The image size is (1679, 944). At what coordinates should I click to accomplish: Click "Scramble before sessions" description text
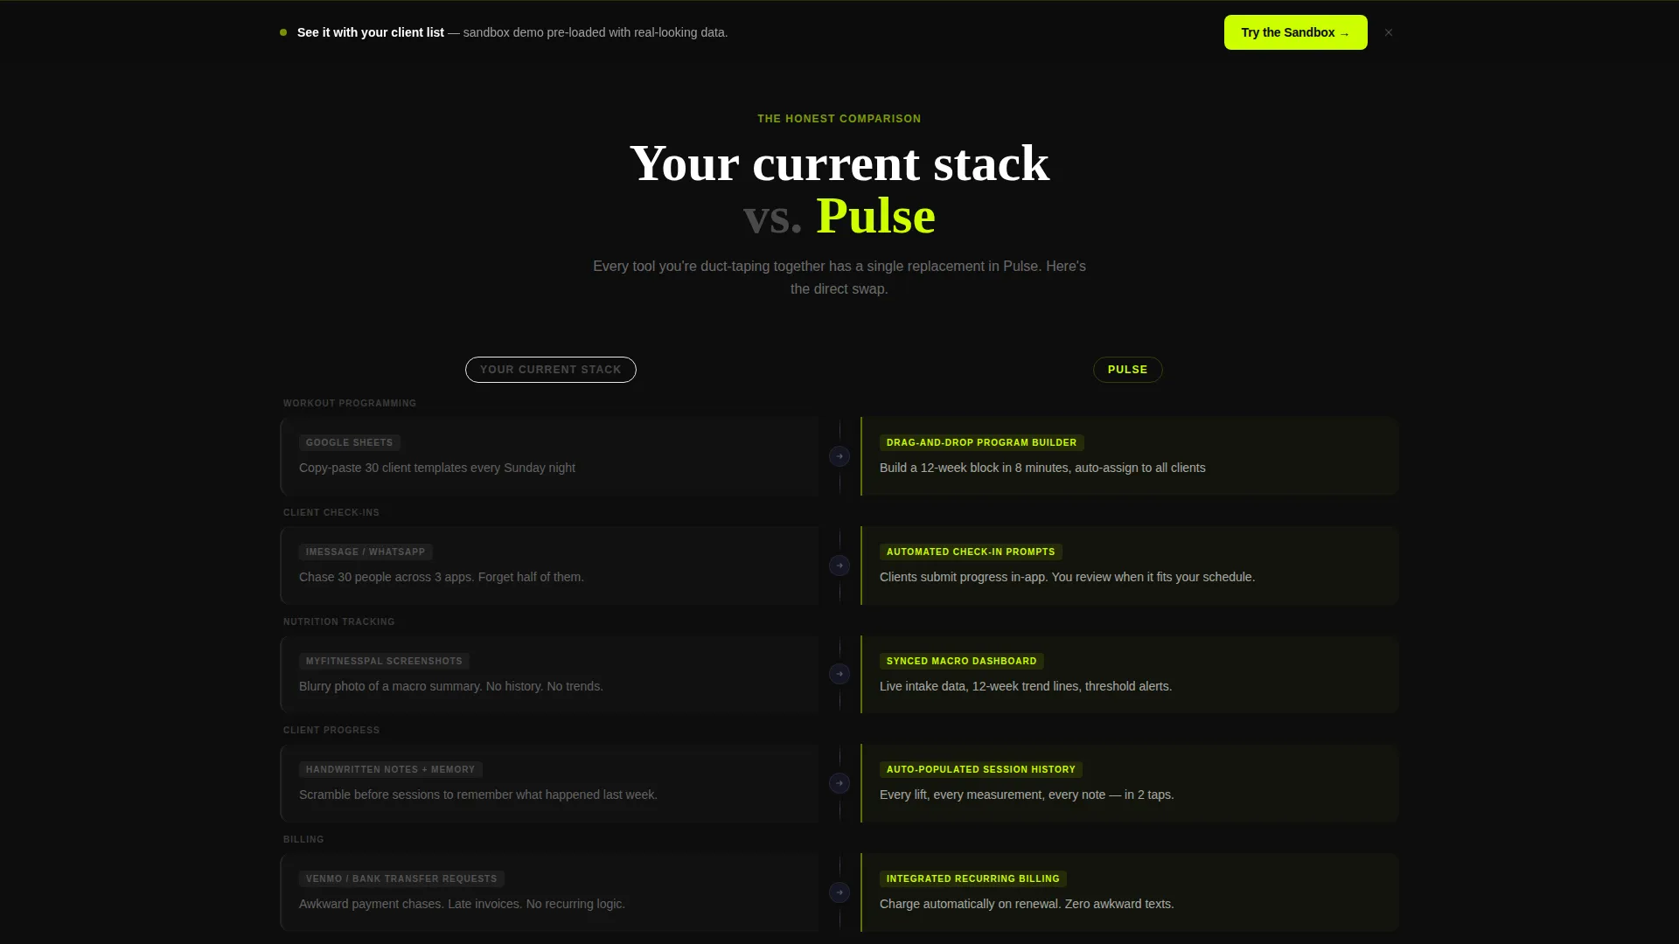click(x=478, y=795)
